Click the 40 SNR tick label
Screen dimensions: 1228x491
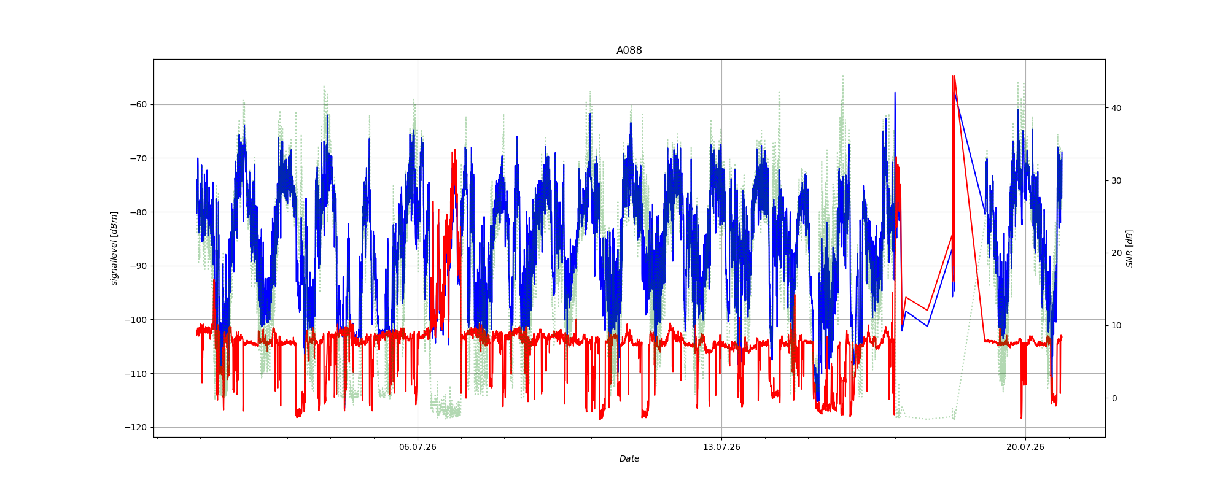tap(1116, 108)
